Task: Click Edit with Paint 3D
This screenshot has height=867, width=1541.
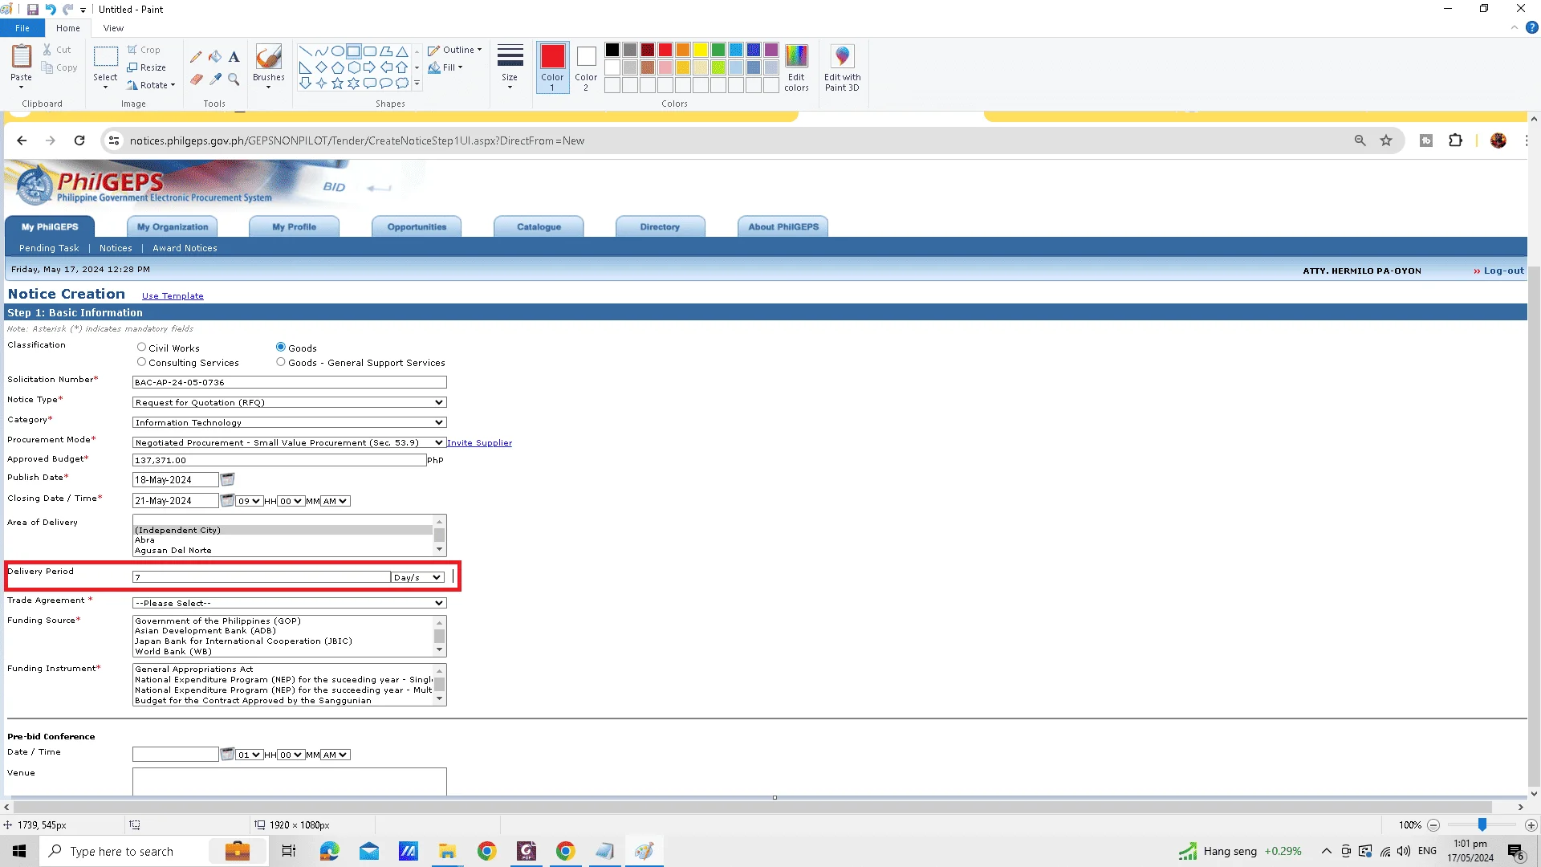Action: point(842,67)
